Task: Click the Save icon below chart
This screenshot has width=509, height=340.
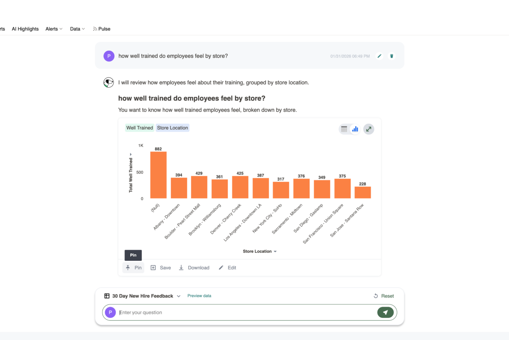Action: 153,268
